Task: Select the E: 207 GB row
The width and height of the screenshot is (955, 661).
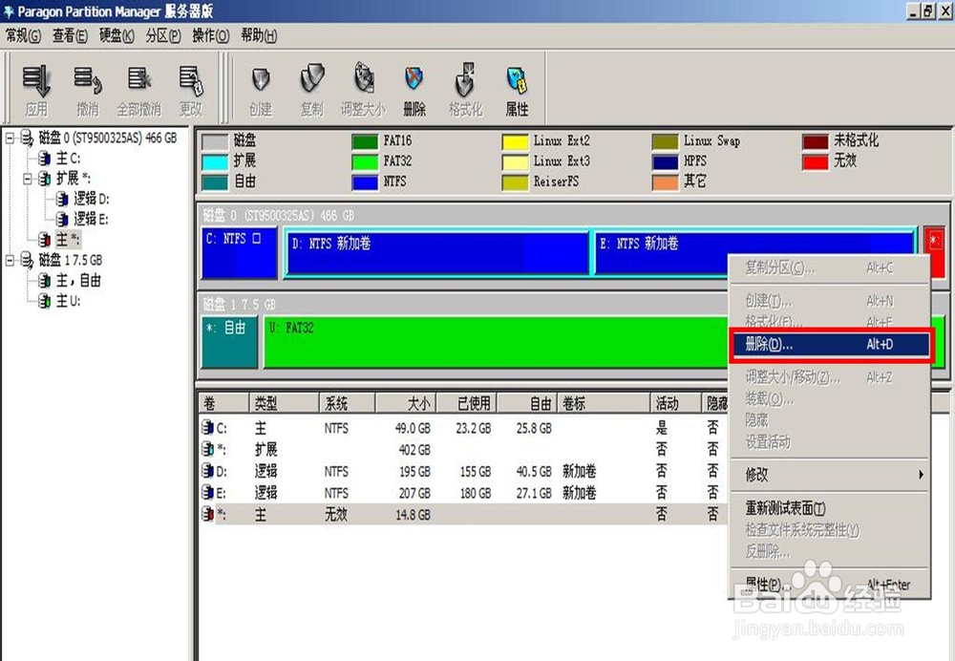Action: coord(464,493)
